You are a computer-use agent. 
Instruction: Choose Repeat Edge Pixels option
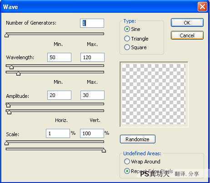(149, 171)
